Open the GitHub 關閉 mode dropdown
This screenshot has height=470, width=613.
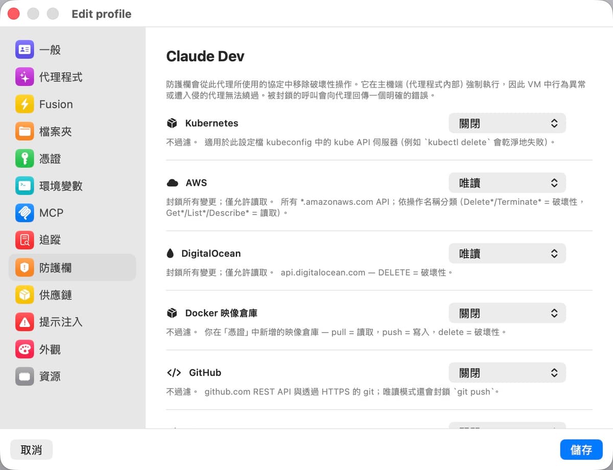coord(507,373)
